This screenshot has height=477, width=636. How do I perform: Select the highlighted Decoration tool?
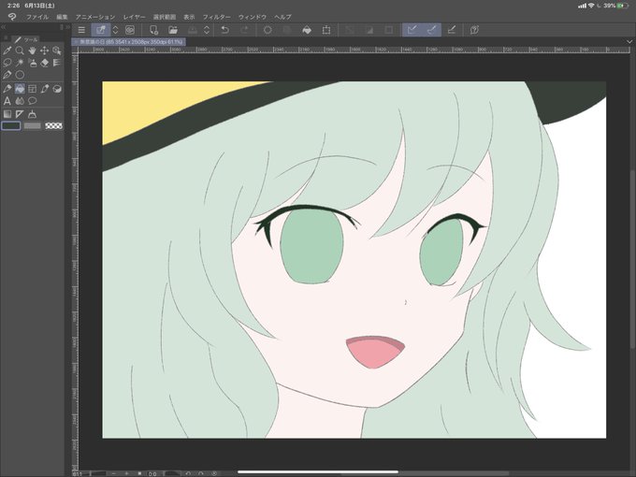click(20, 89)
